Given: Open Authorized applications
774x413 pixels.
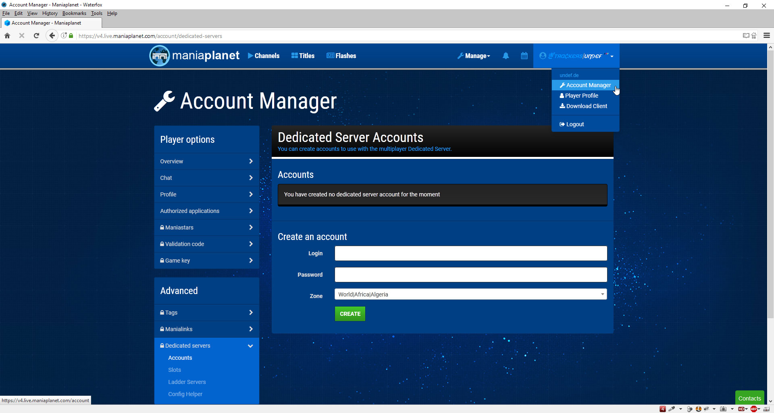Looking at the screenshot, I should click(x=206, y=211).
